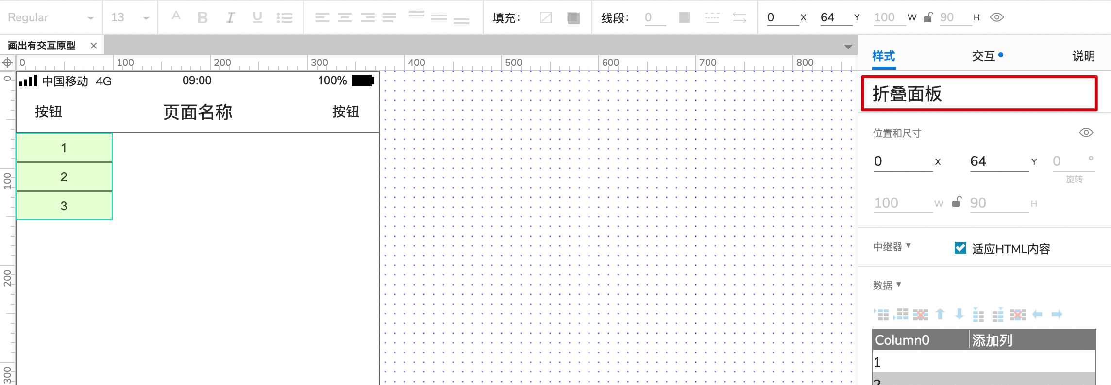
Task: Click 添加列 to add a column
Action: click(x=992, y=340)
